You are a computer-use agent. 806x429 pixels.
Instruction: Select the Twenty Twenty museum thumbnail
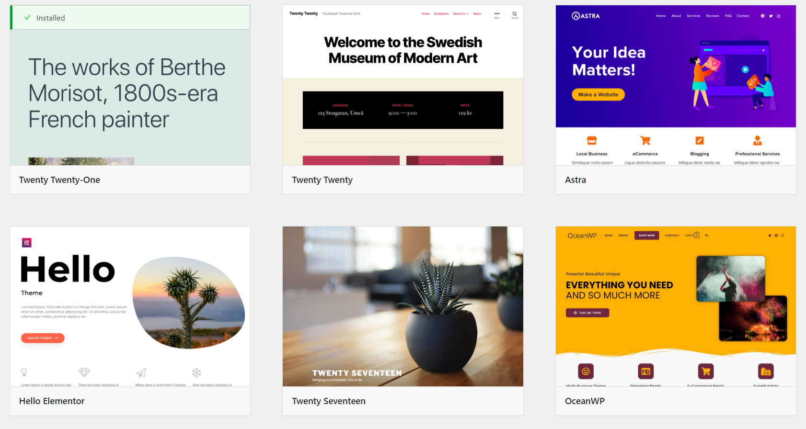(403, 85)
